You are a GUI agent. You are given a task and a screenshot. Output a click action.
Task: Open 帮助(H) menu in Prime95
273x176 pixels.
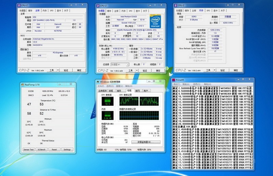[x=207, y=84]
